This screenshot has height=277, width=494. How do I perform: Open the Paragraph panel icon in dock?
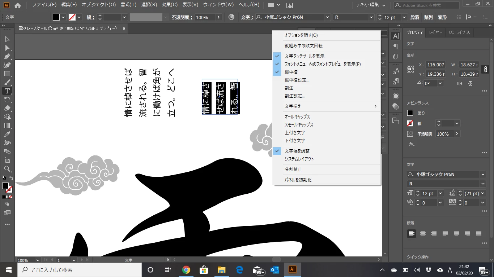396,47
